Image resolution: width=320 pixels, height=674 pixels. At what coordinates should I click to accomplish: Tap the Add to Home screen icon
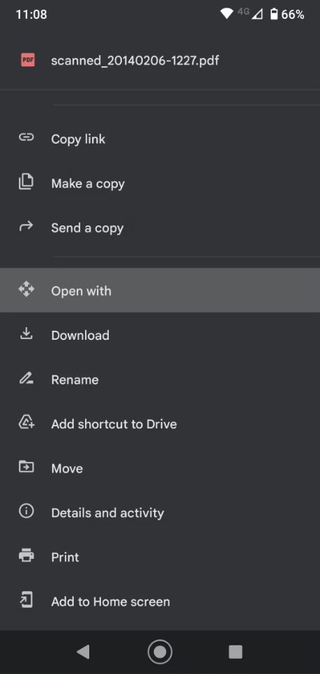point(26,600)
